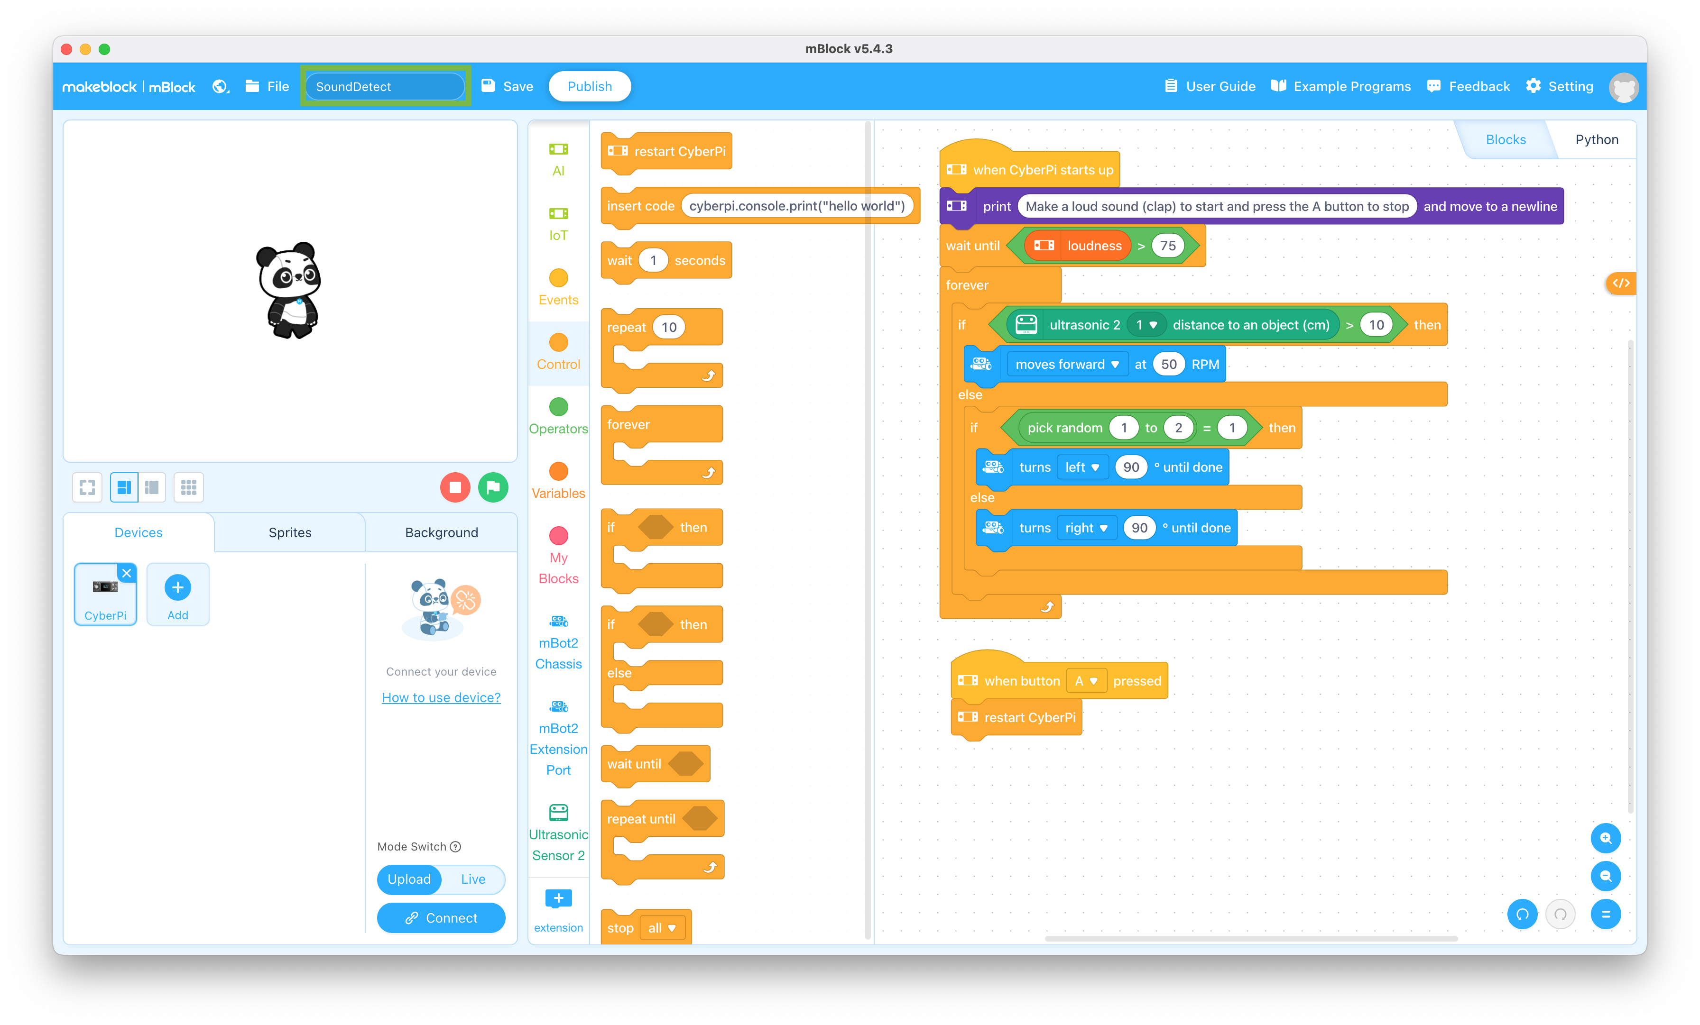
Task: Edit the SoundDetect project name field
Action: click(384, 86)
